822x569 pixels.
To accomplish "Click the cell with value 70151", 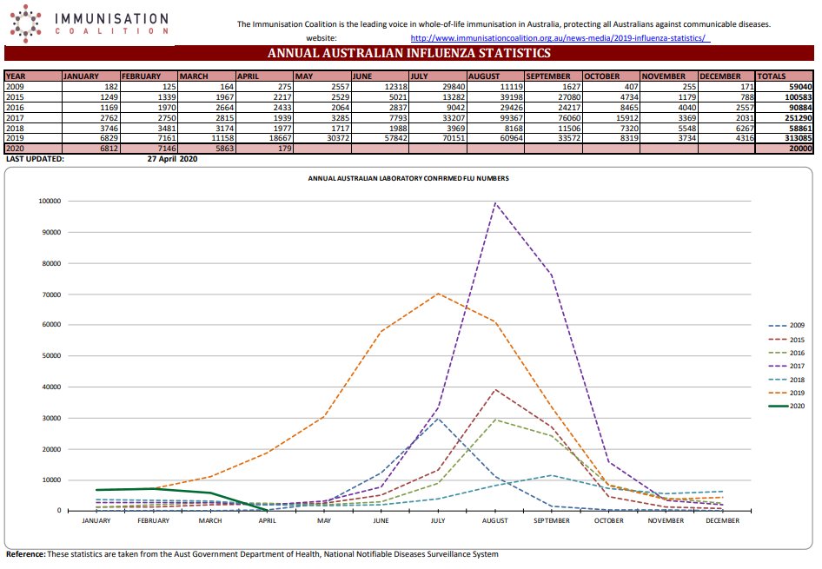I will pos(438,138).
